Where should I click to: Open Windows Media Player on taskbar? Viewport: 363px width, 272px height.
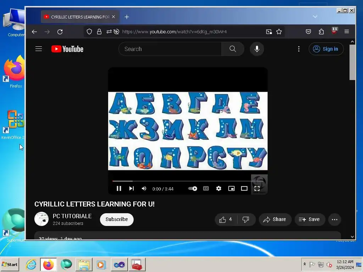(x=101, y=264)
